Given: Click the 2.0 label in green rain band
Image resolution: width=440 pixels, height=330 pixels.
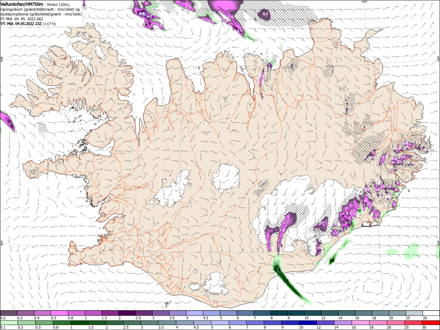Looking at the screenshot, I should click(286, 281).
